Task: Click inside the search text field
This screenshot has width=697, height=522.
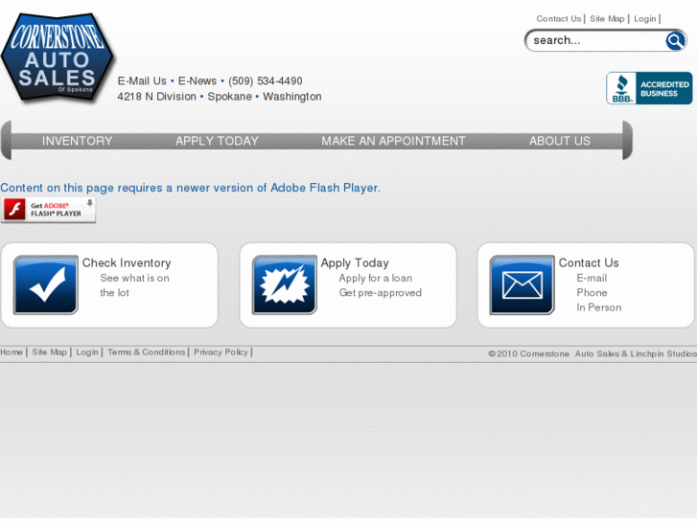Action: [597, 40]
